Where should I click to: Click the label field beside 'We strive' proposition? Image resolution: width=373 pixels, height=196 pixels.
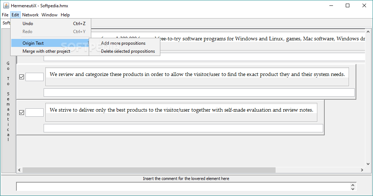[35, 112]
